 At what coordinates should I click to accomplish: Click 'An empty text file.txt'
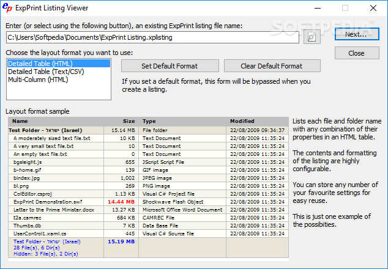40,154
